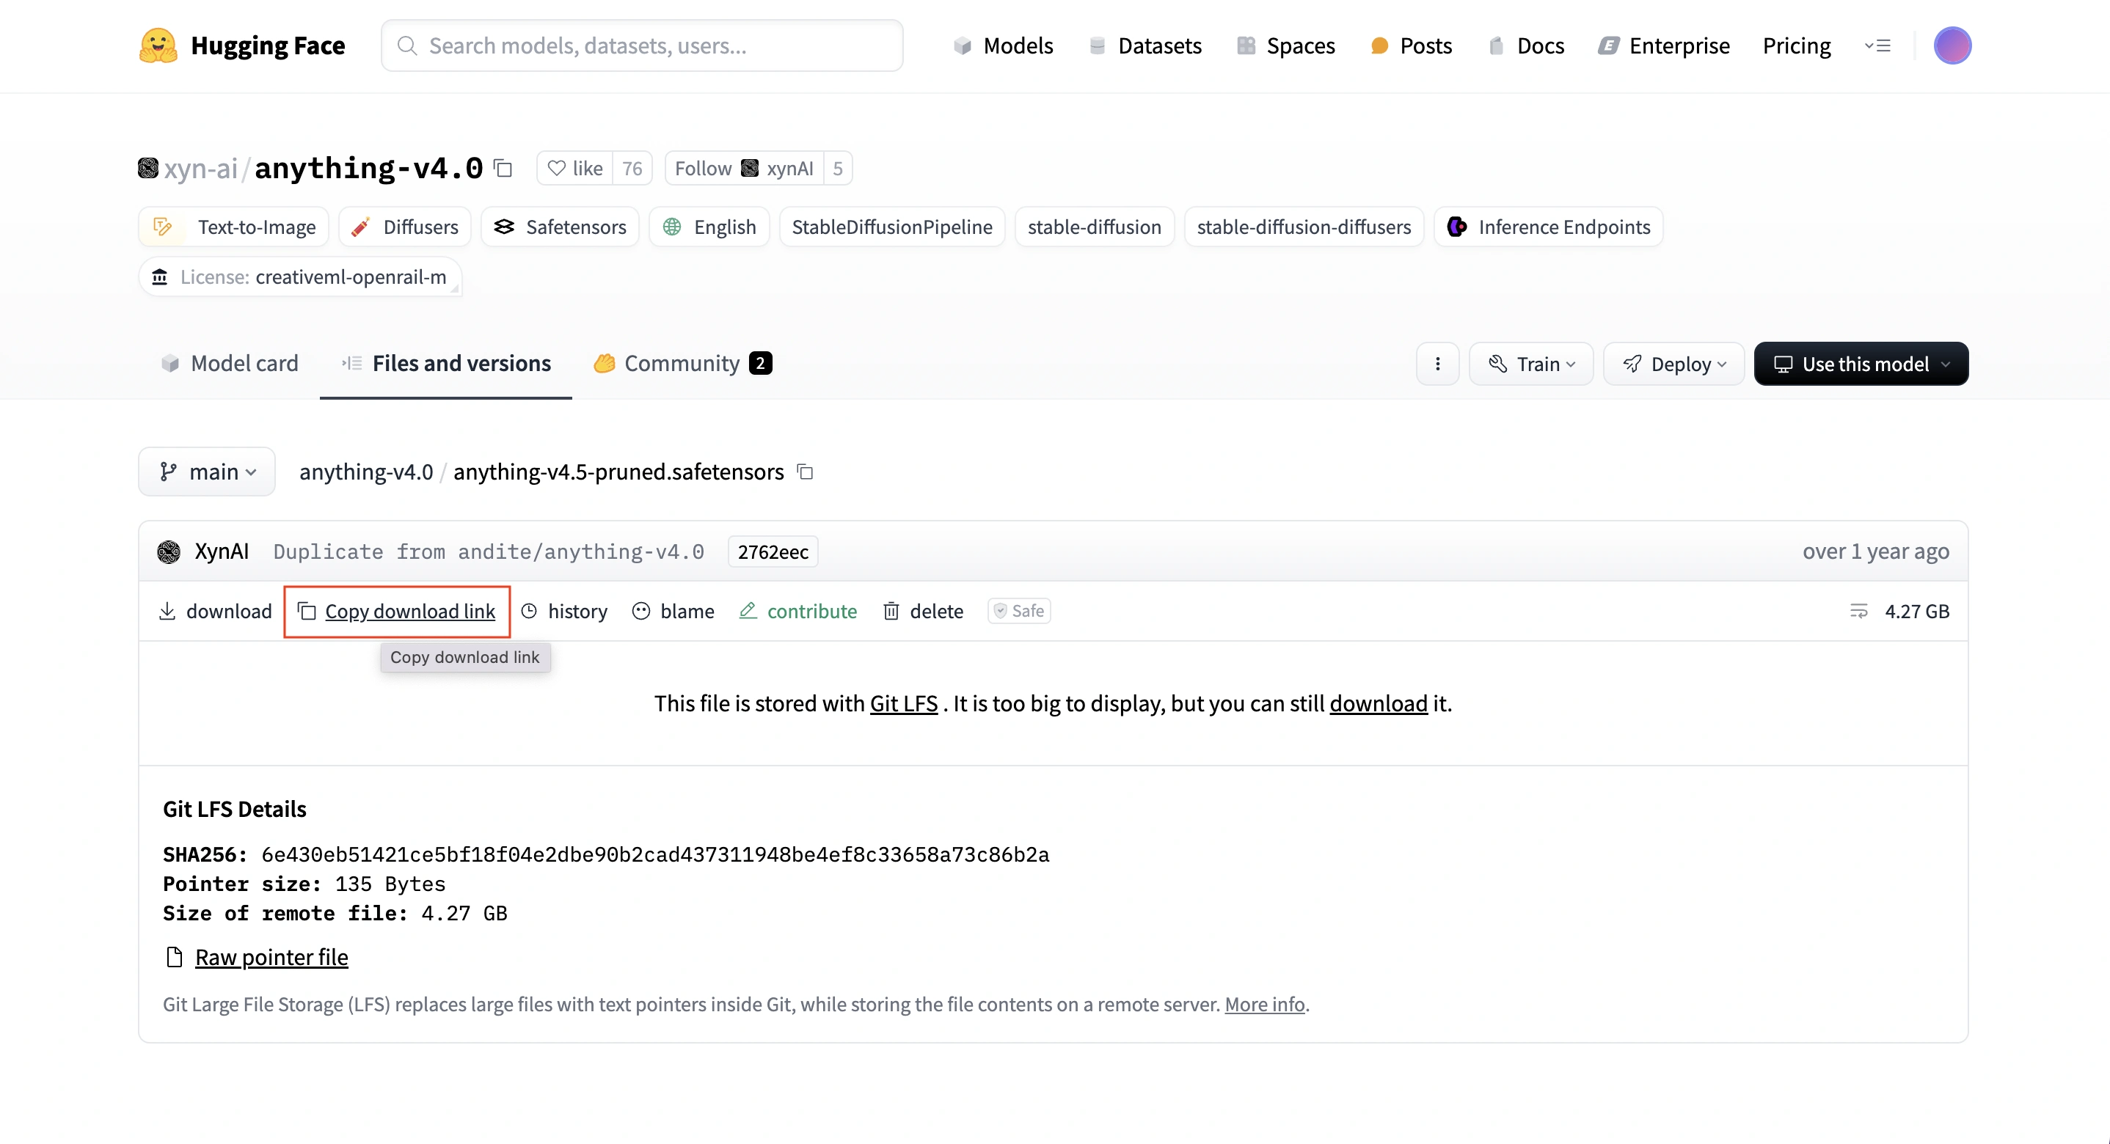Image resolution: width=2110 pixels, height=1144 pixels.
Task: Click the XynAI author name
Action: [x=222, y=552]
